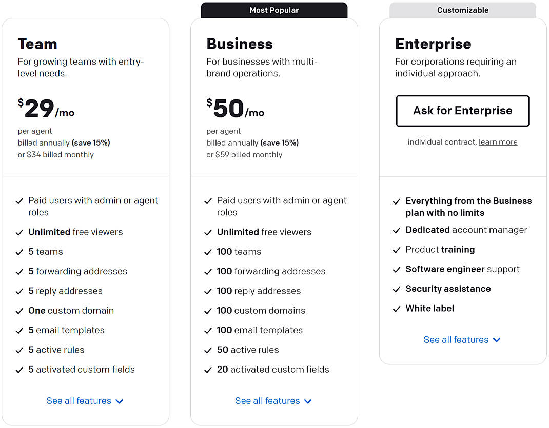Click the checkmark beside Security assistance
Image resolution: width=549 pixels, height=428 pixels.
coord(397,289)
